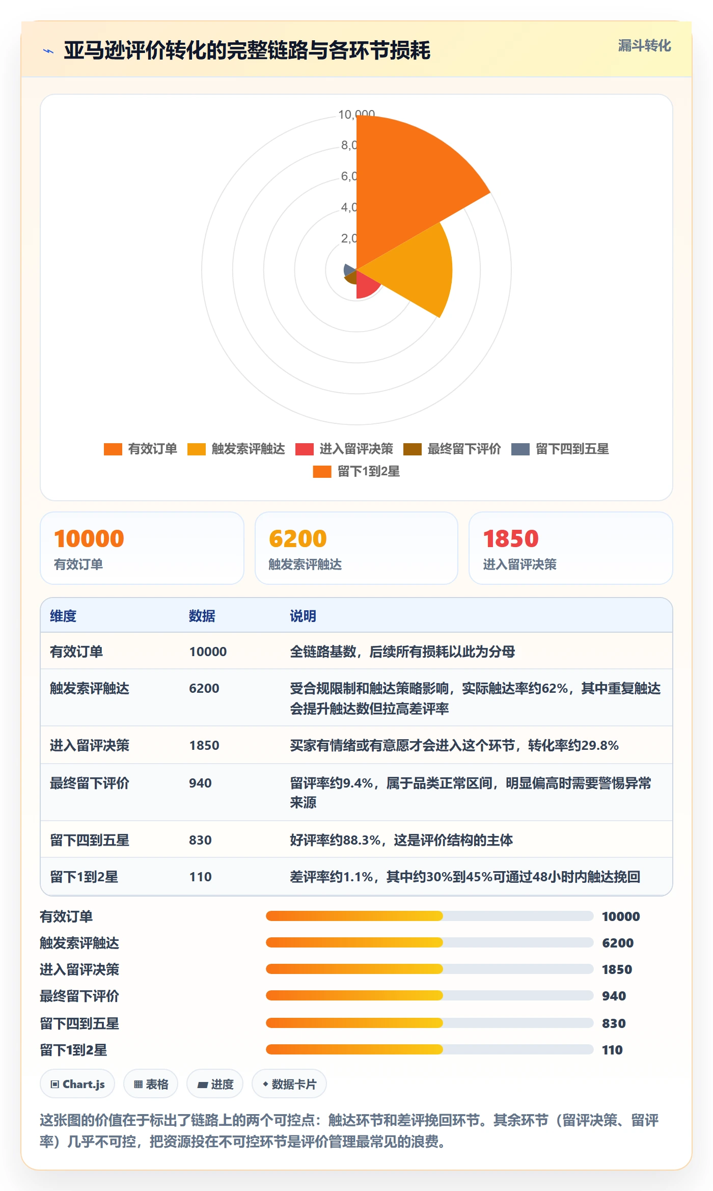Click the 留下1到2星 progress bar
Viewport: 713px width, 1191px height.
(429, 1049)
